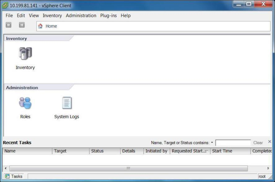This screenshot has height=182, width=275.
Task: Sort tasks by Completed column
Action: click(x=261, y=151)
